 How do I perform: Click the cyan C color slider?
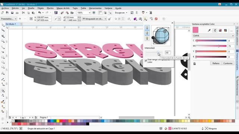[x=211, y=41]
